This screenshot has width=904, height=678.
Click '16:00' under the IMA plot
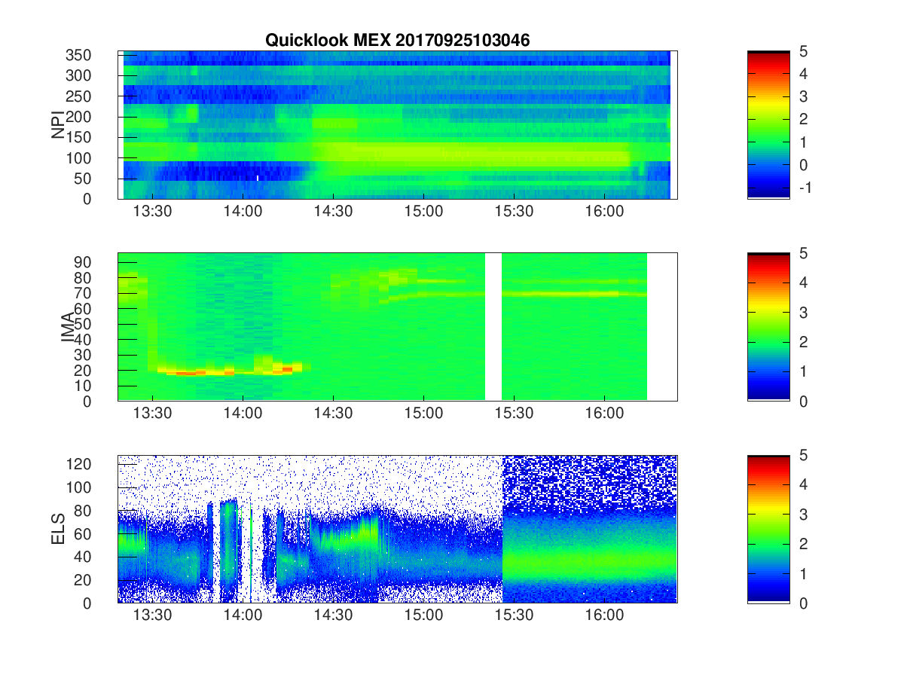coord(604,414)
